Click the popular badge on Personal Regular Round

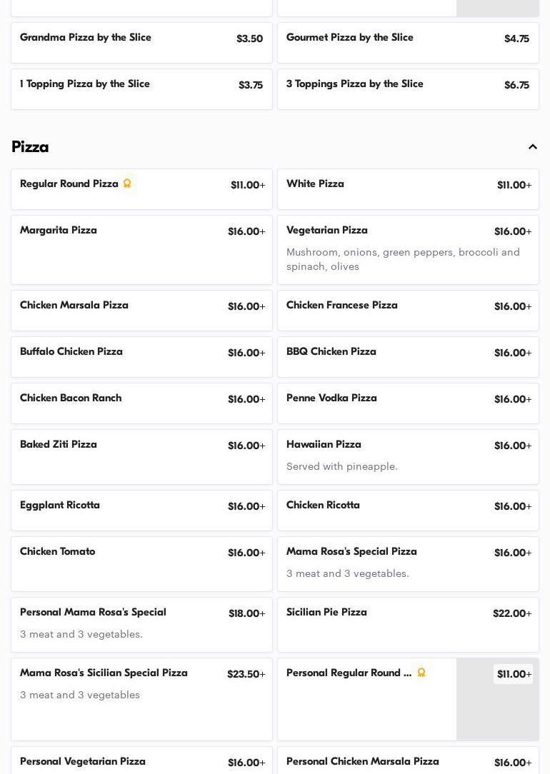click(421, 673)
